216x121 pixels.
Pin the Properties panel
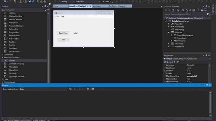click(x=206, y=55)
